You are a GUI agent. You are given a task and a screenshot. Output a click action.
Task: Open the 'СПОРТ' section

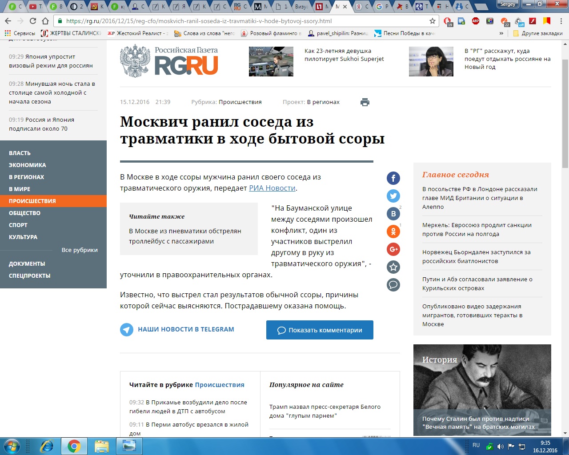18,225
